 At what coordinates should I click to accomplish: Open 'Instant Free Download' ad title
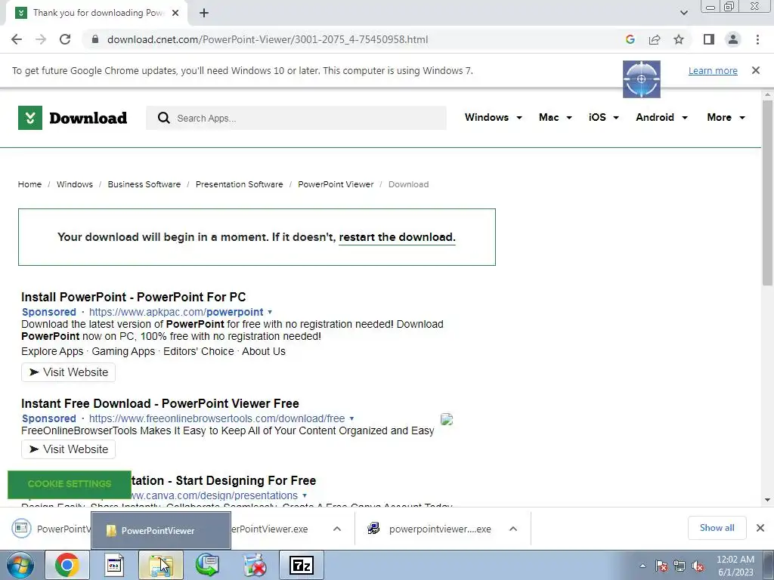pos(160,403)
